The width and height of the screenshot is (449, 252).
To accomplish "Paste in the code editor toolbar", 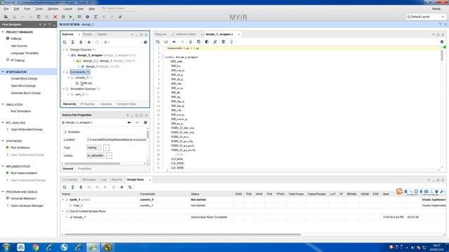I will tap(207, 42).
